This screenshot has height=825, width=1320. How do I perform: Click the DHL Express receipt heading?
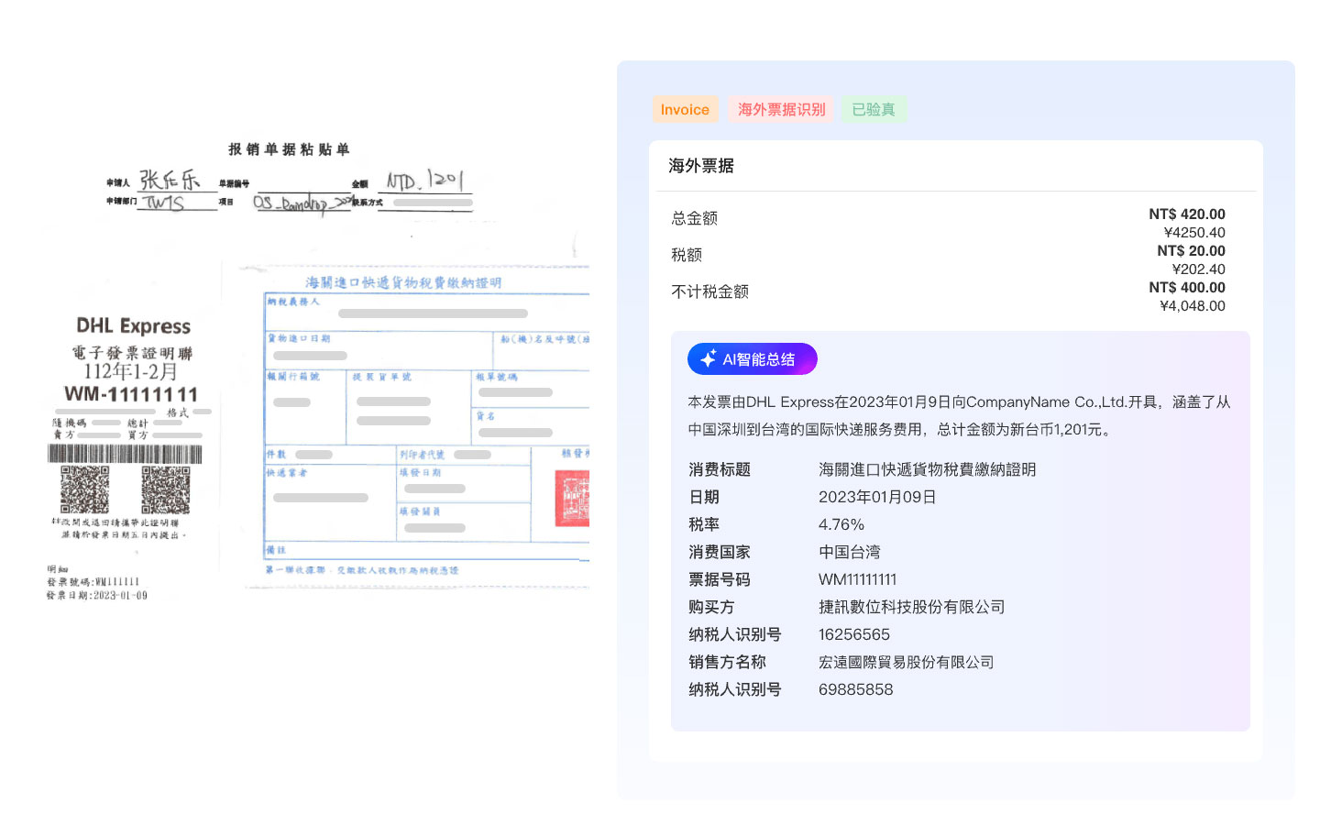(x=134, y=326)
